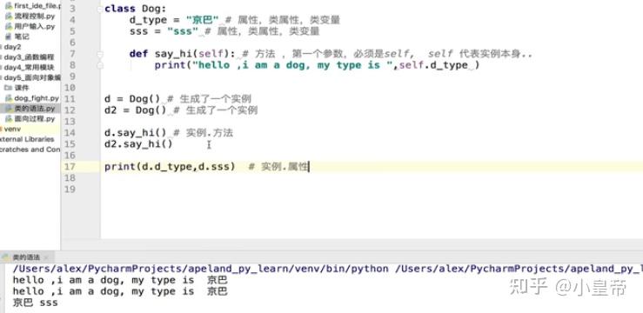Select External Libraries in project tree
The width and height of the screenshot is (643, 313).
27,139
